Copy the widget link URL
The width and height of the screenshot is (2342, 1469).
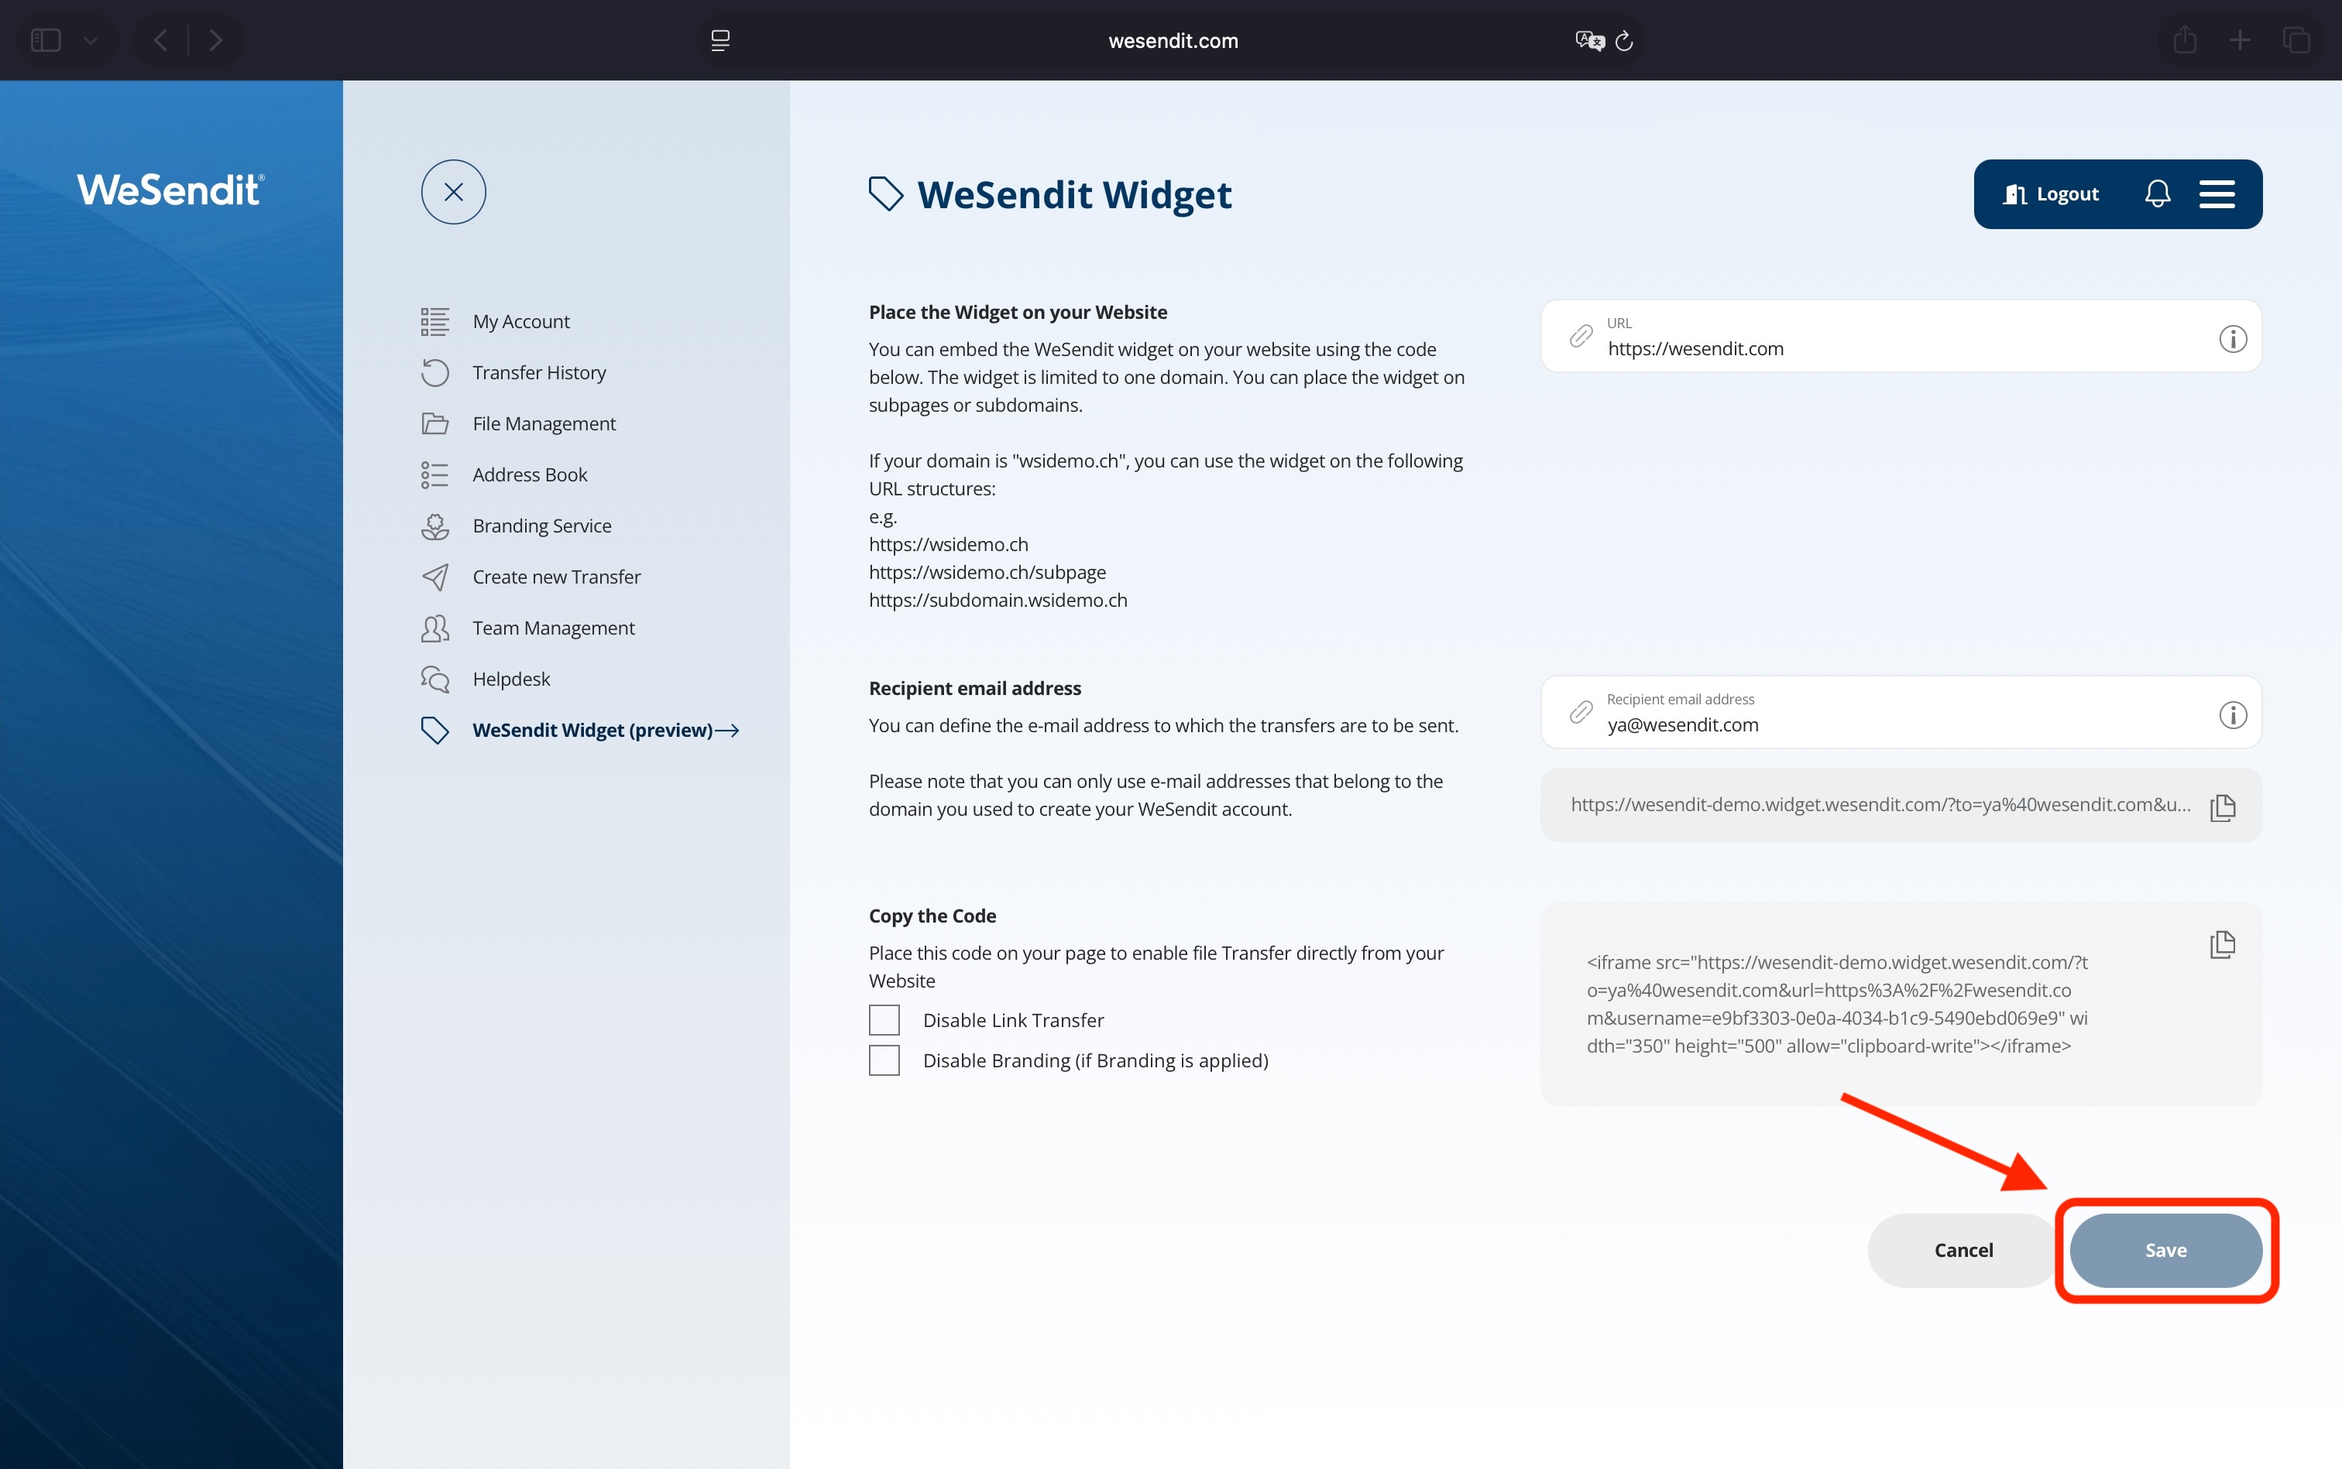(2223, 807)
